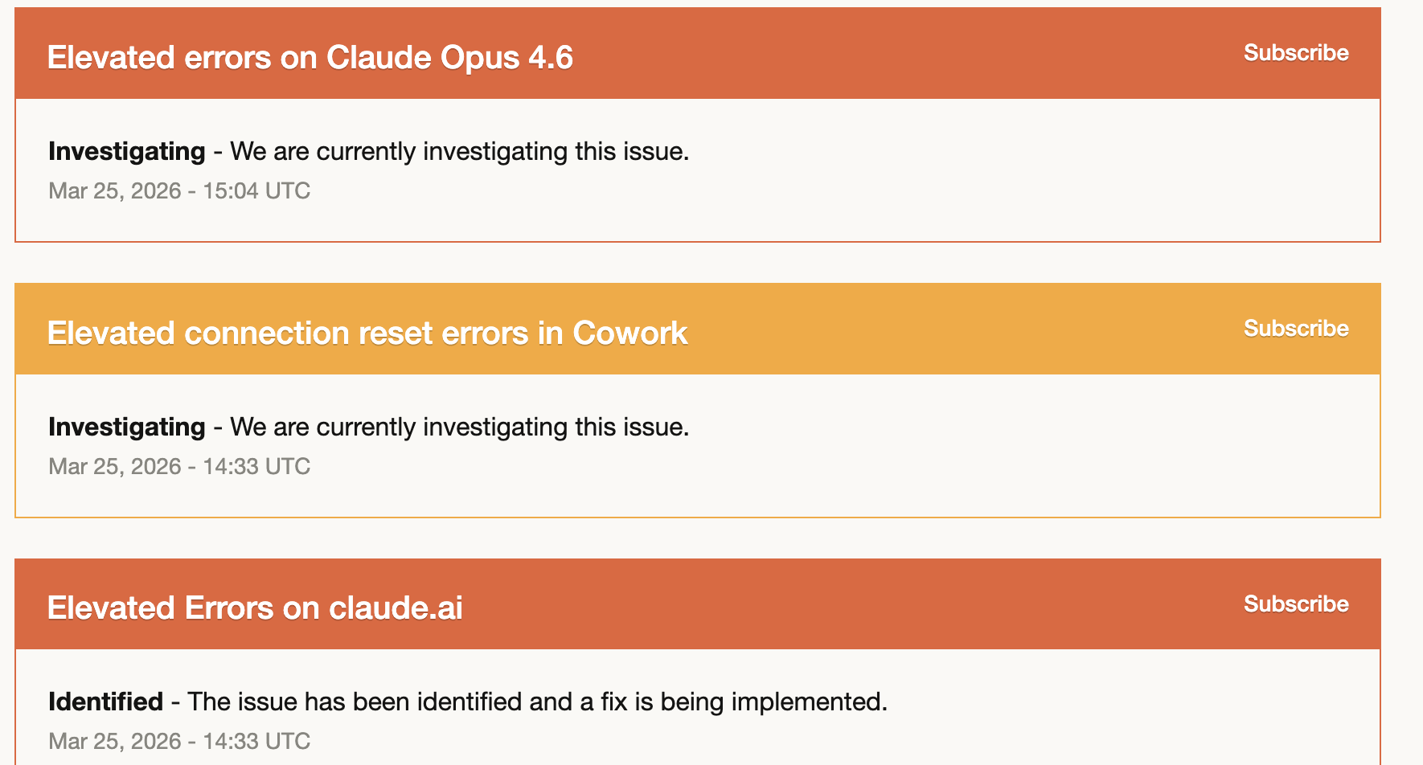Screen dimensions: 1423x765
Task: Open the Elevated Errors on claude.ai incident
Action: (255, 608)
